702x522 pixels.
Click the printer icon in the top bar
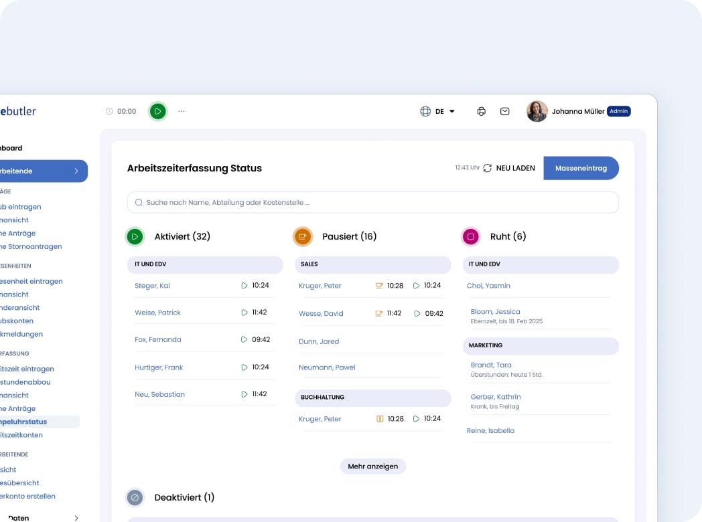coord(481,111)
